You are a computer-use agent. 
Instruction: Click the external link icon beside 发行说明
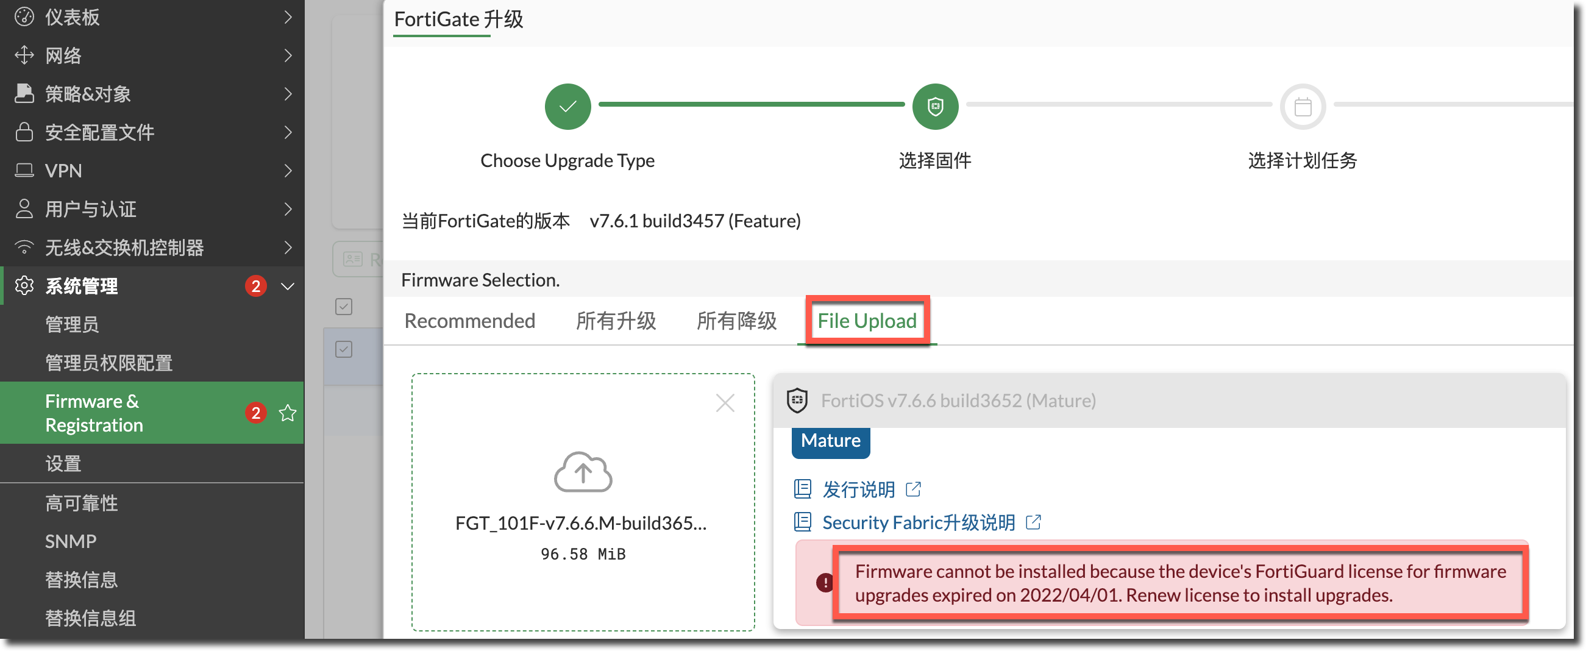tap(913, 489)
